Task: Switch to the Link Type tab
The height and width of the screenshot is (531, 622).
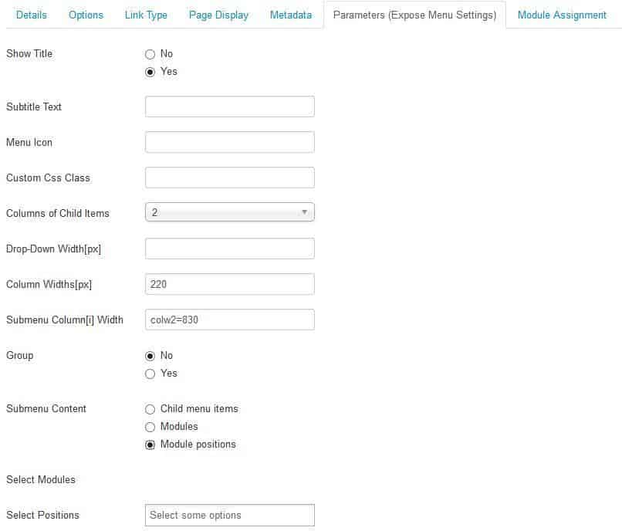Action: [x=146, y=15]
